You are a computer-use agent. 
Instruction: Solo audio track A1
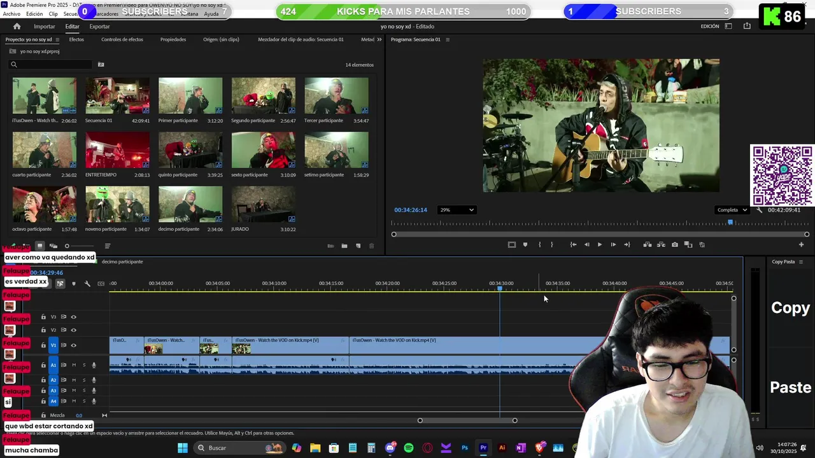pyautogui.click(x=83, y=365)
